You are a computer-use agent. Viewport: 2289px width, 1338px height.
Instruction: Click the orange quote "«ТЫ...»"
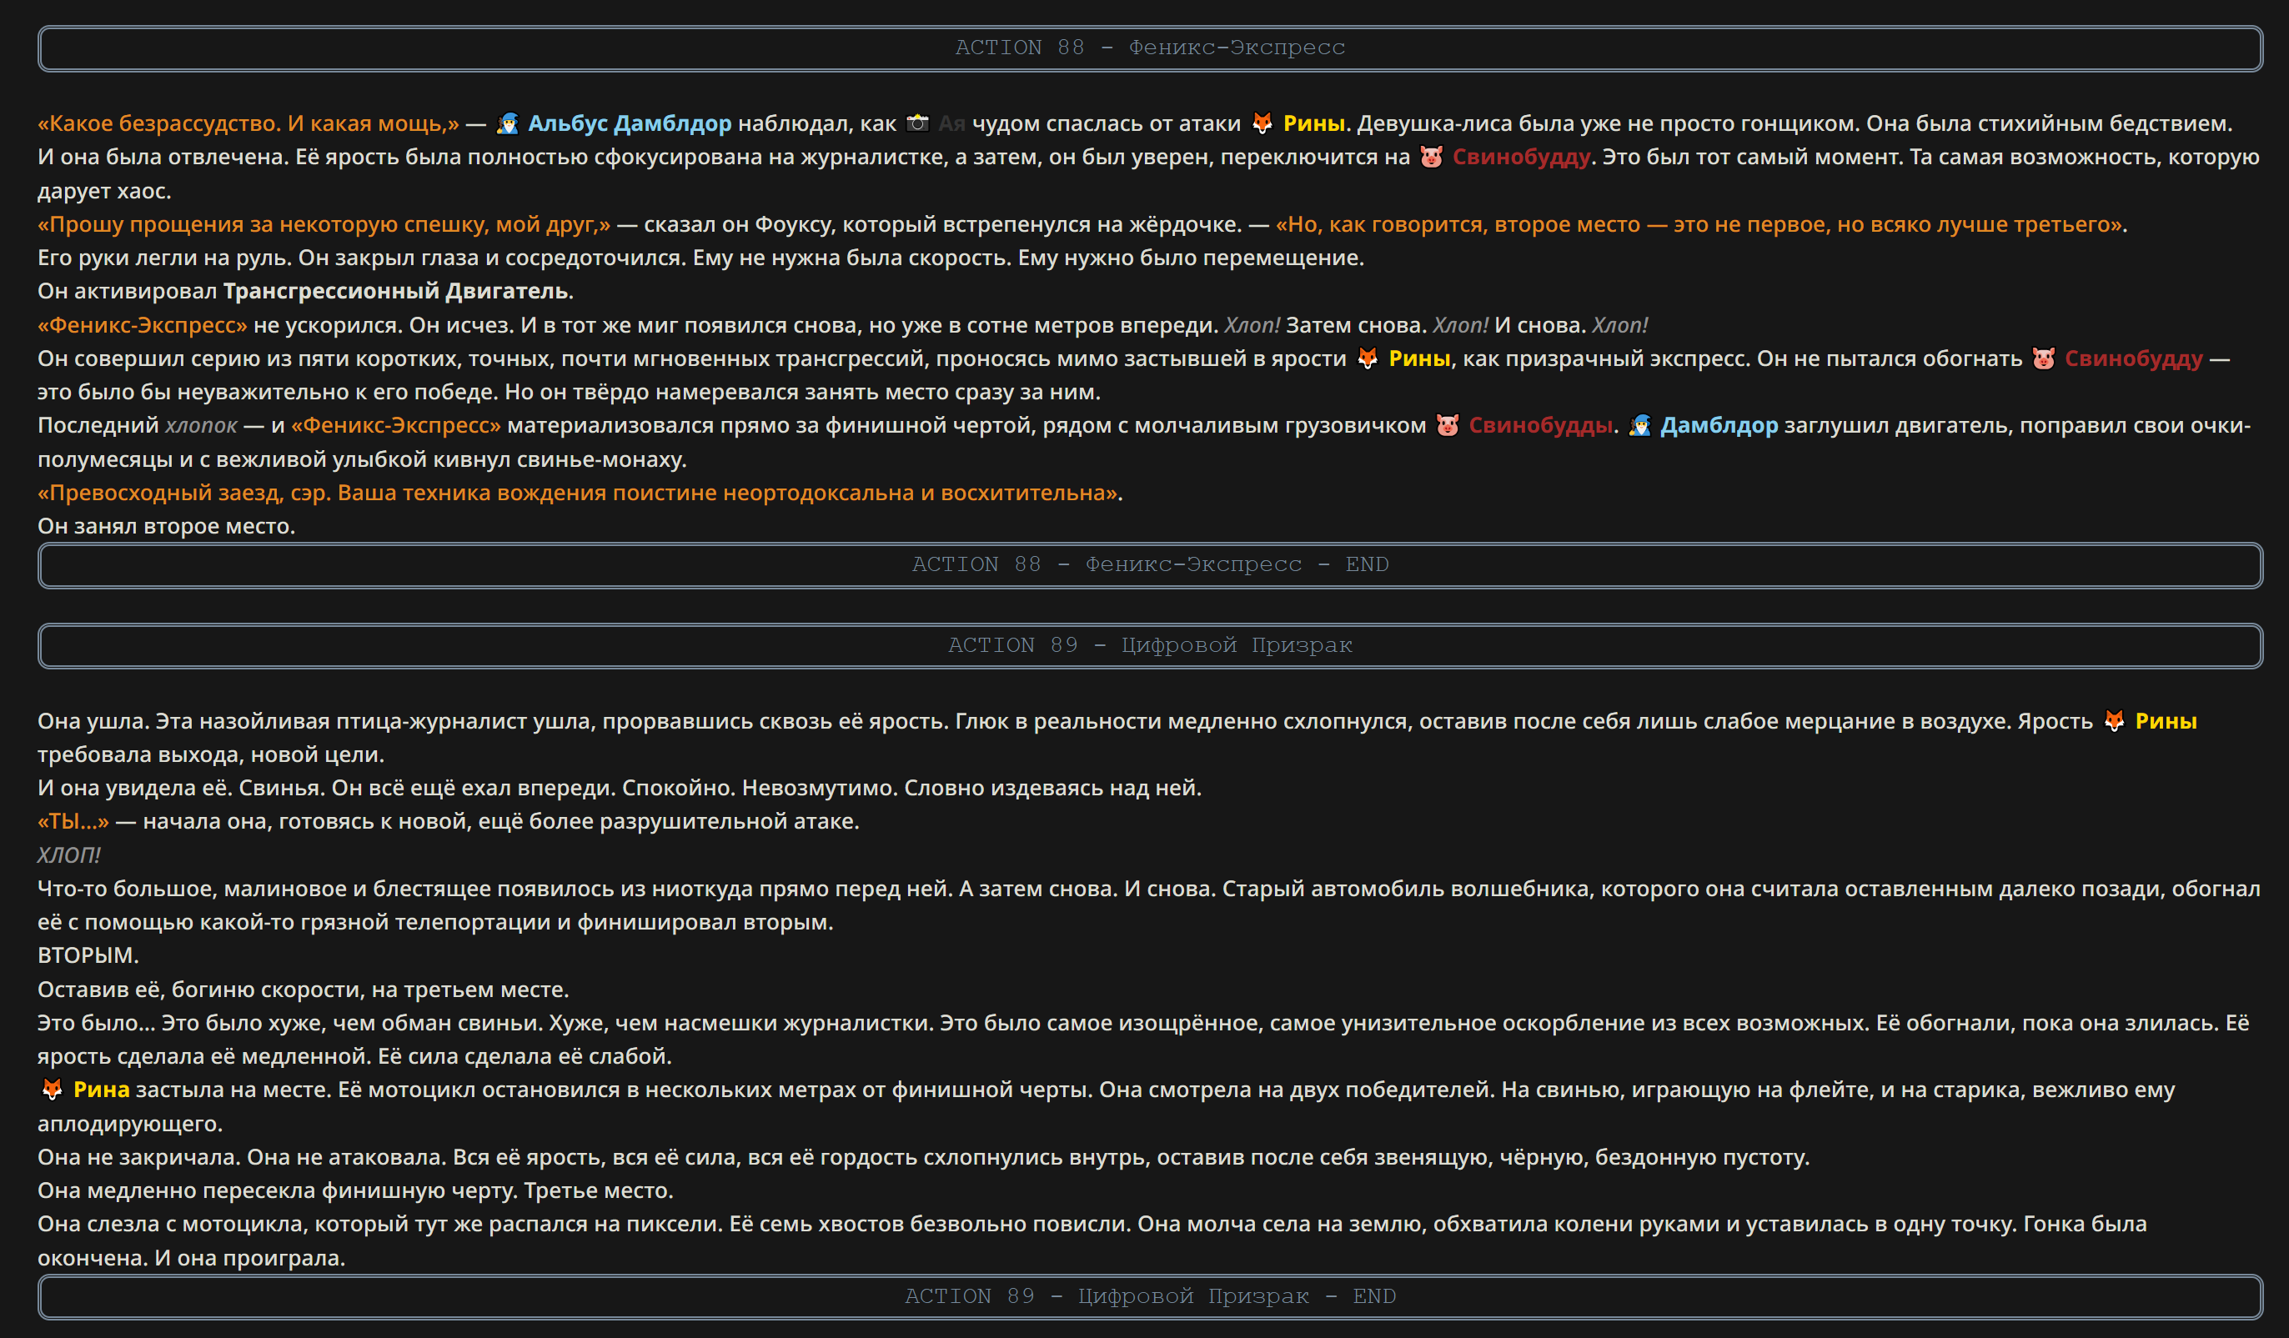click(73, 821)
